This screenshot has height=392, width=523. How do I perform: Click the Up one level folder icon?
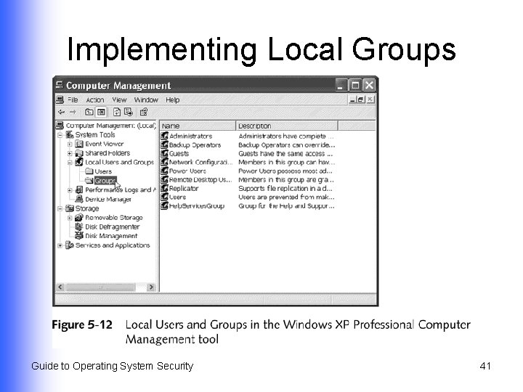click(x=89, y=112)
